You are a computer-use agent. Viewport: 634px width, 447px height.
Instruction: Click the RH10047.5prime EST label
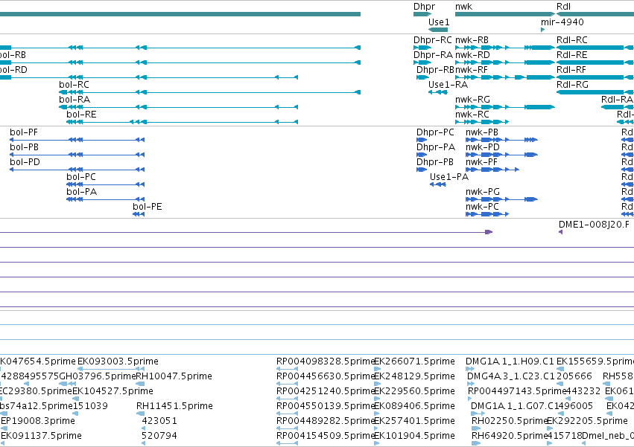tap(174, 376)
